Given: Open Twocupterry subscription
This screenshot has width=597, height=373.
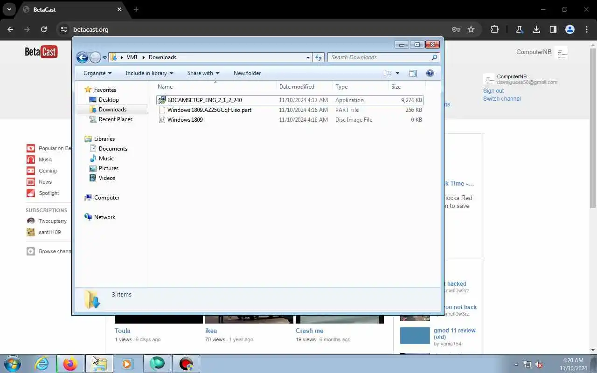Looking at the screenshot, I should (x=52, y=221).
